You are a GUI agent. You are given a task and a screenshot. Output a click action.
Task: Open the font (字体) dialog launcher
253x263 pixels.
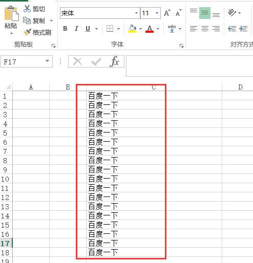[181, 46]
